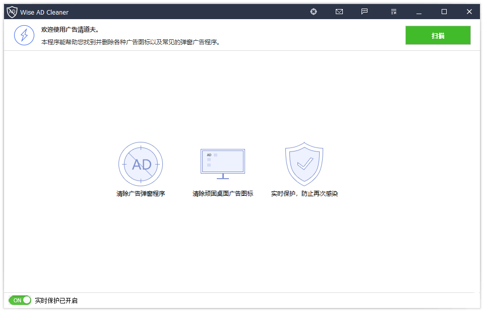The width and height of the screenshot is (484, 312).
Task: Open the help lifebuoy icon in title bar
Action: 314,12
